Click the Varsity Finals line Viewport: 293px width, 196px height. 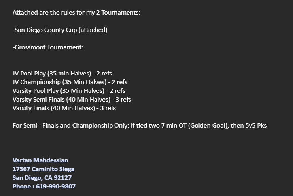[64, 108]
